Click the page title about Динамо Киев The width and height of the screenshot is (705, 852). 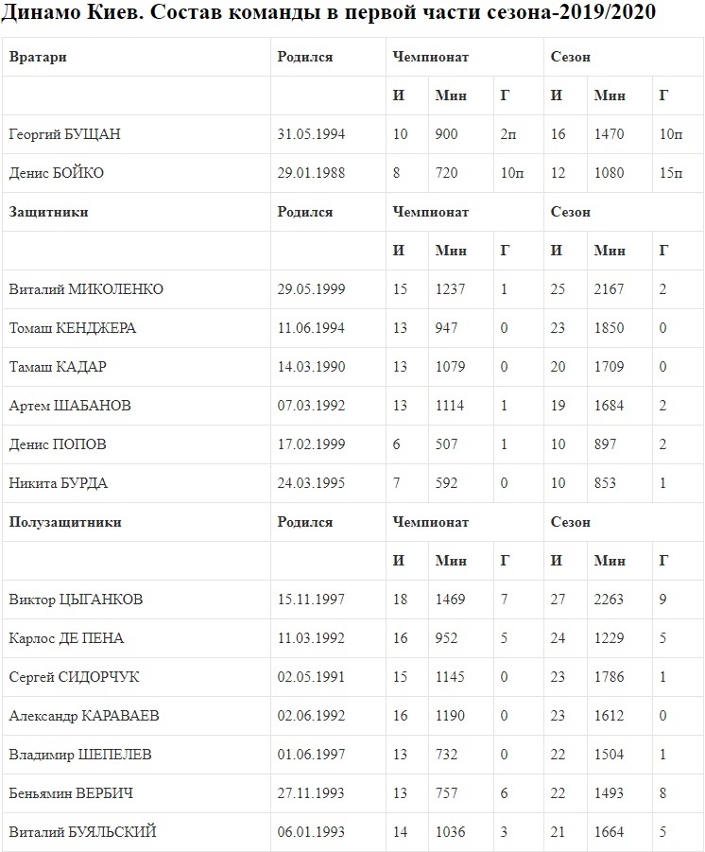point(329,13)
